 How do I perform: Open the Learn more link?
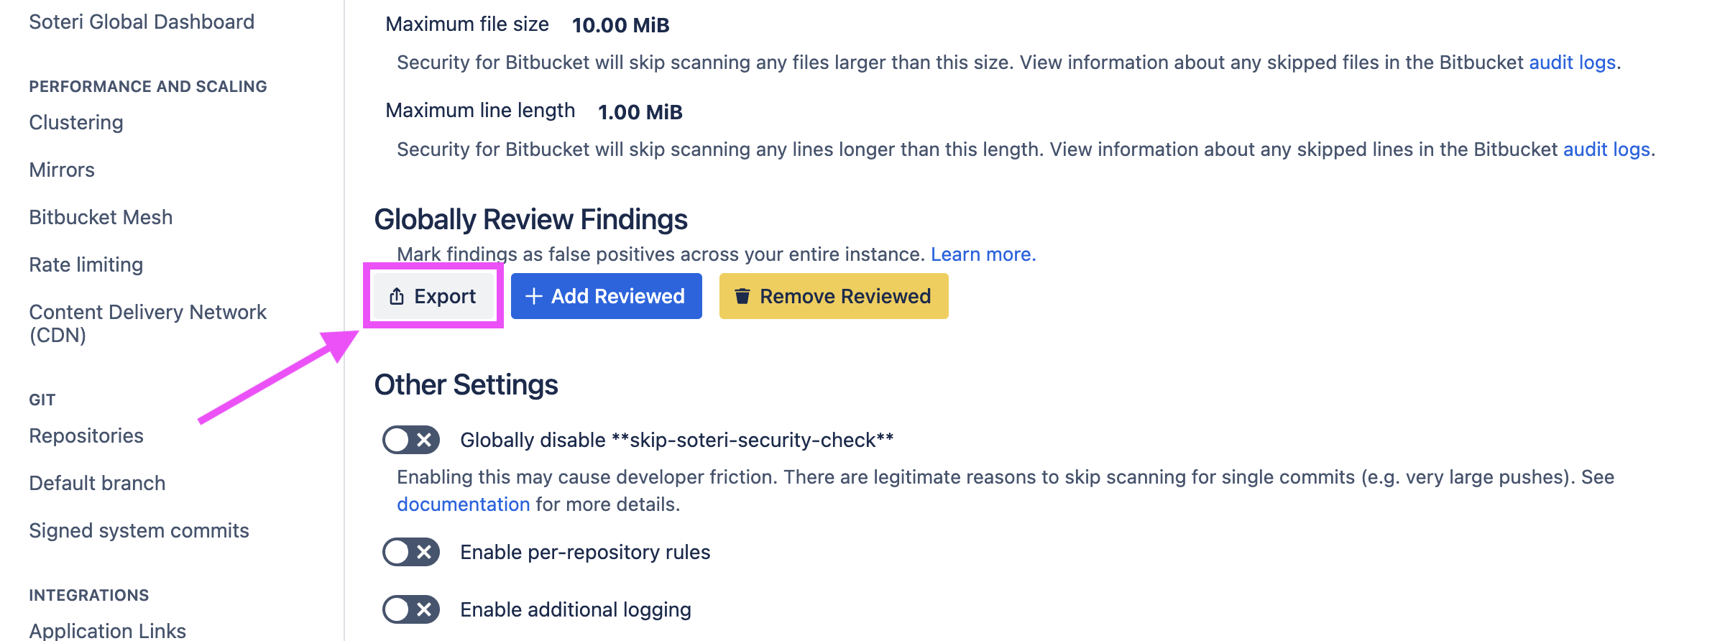tap(983, 254)
